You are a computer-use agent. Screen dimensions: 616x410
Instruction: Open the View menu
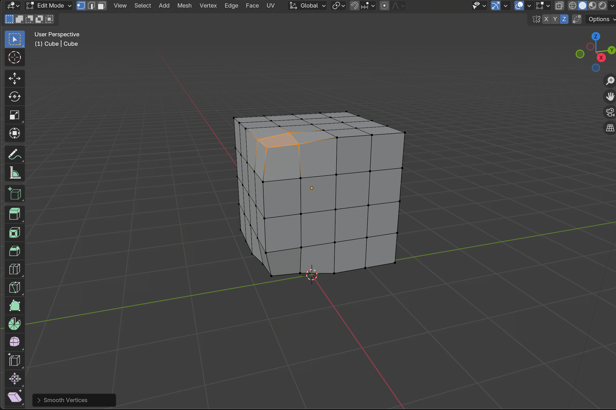coord(120,5)
